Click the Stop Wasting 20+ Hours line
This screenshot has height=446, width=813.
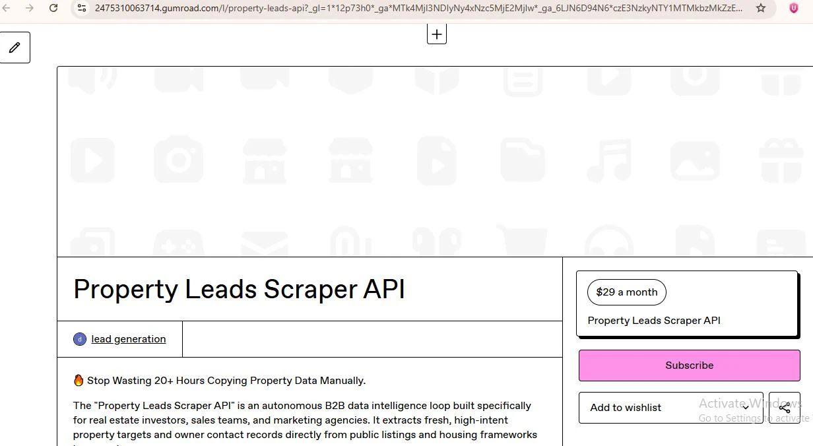220,381
